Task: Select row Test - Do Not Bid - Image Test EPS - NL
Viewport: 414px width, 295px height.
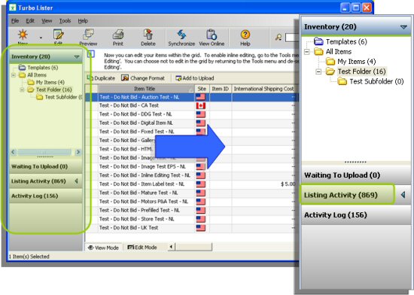Action: tap(192, 167)
